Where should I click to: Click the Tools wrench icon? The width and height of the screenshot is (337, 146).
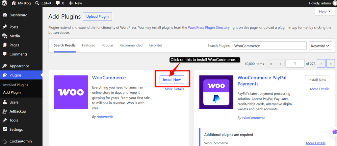pyautogui.click(x=5, y=120)
